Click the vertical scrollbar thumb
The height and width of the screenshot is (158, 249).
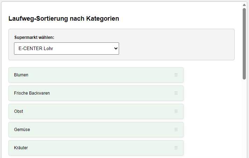point(244,44)
